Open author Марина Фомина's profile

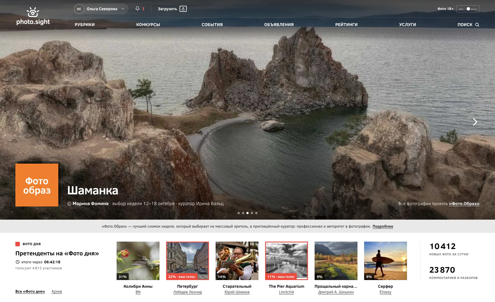pyautogui.click(x=90, y=204)
